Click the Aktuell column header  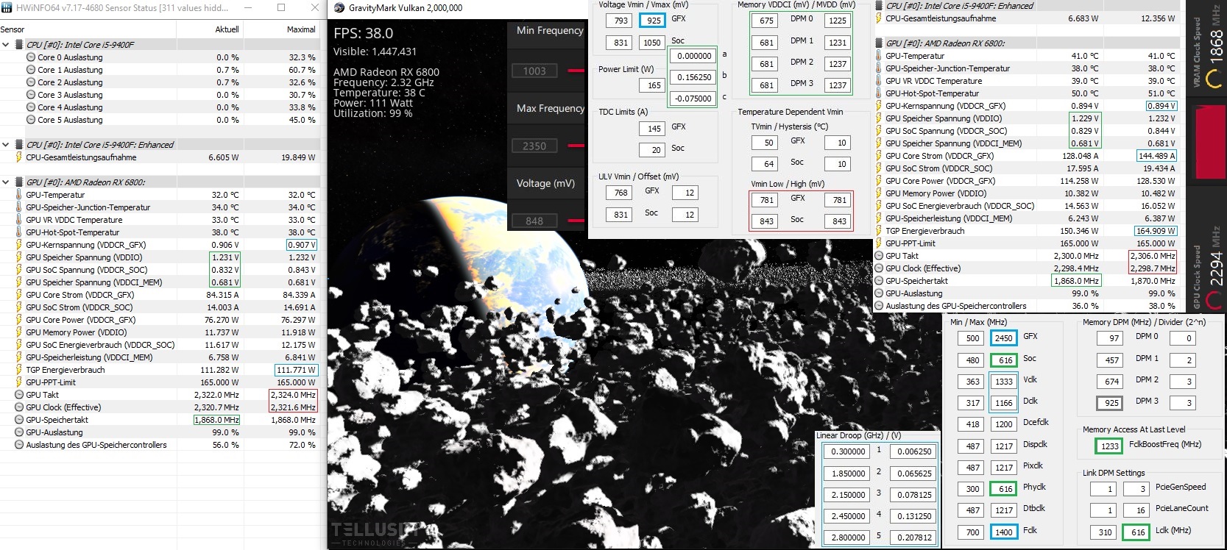tap(227, 29)
